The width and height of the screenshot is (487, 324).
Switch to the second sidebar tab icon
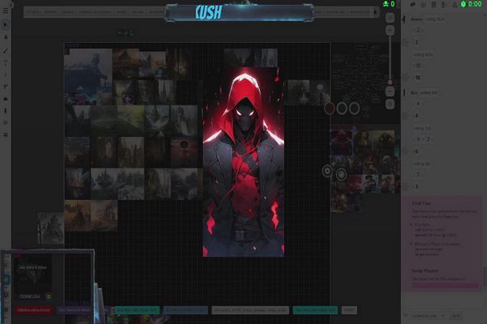pos(424,5)
